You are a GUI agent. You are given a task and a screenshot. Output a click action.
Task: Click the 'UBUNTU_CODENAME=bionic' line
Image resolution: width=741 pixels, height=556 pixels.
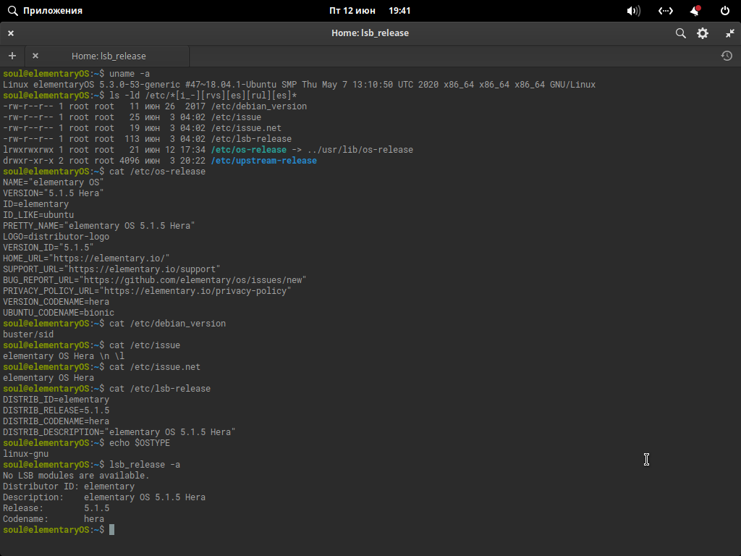pos(59,313)
